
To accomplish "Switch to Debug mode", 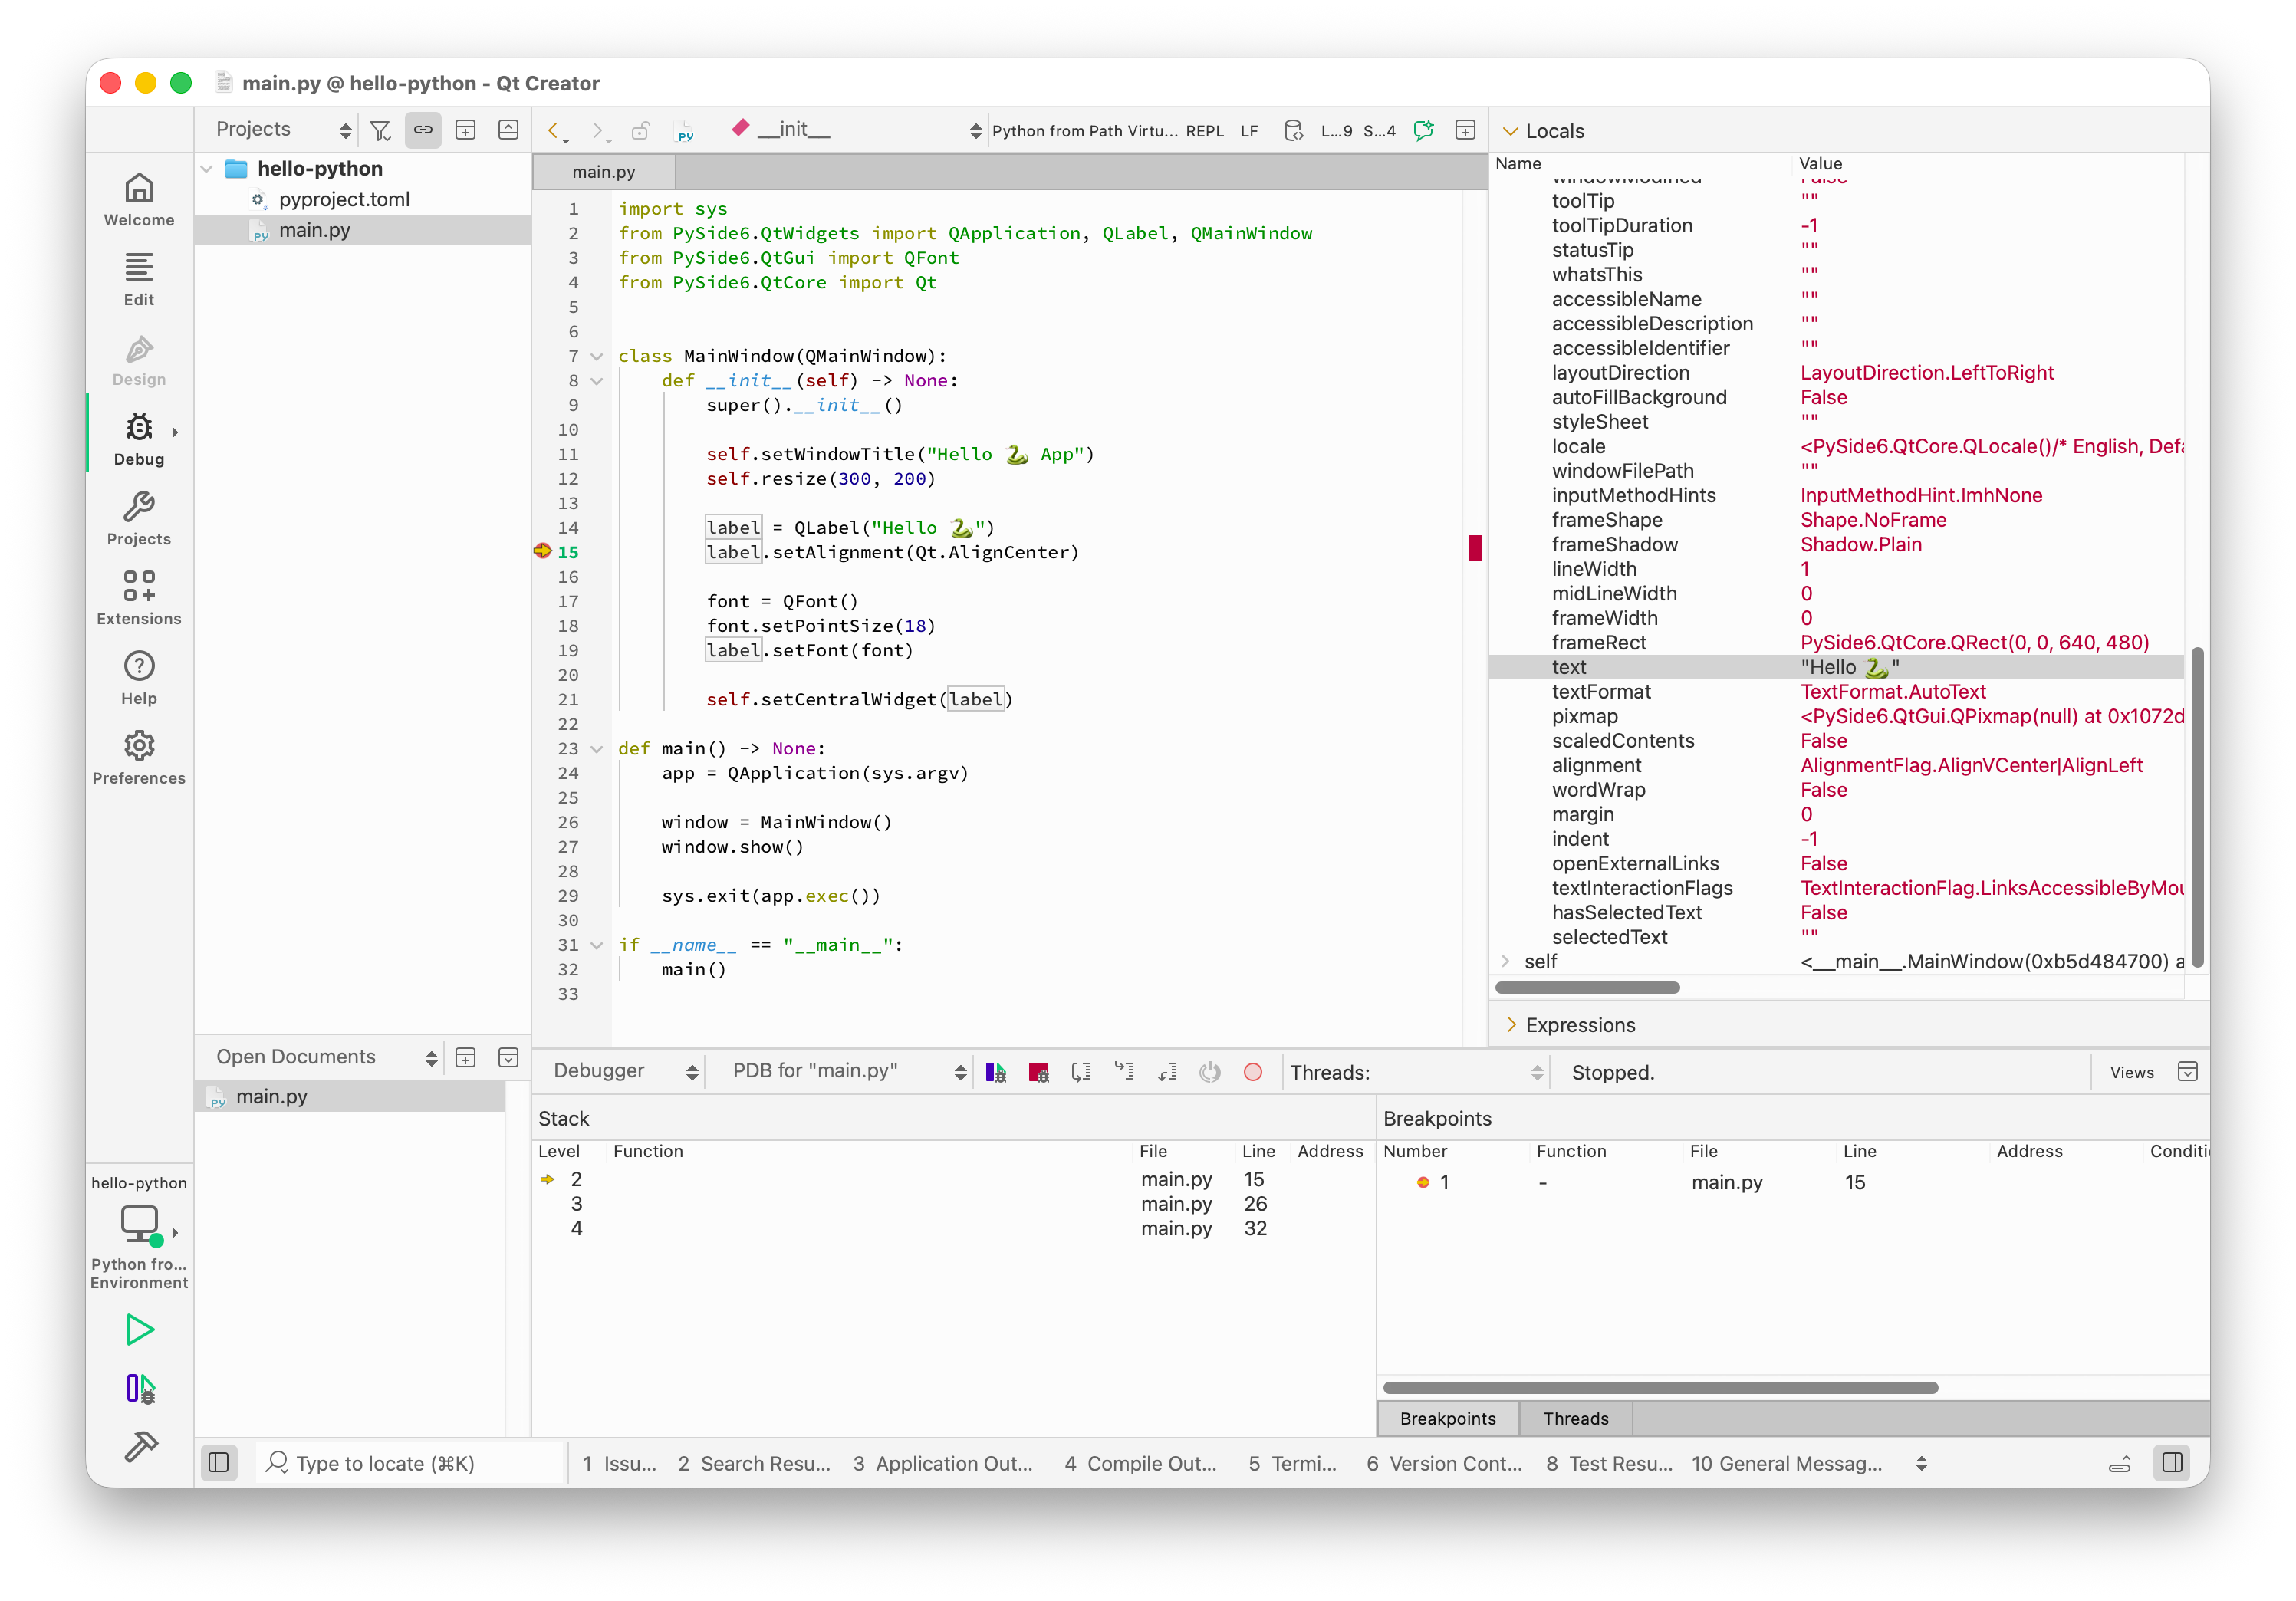I will pos(139,440).
